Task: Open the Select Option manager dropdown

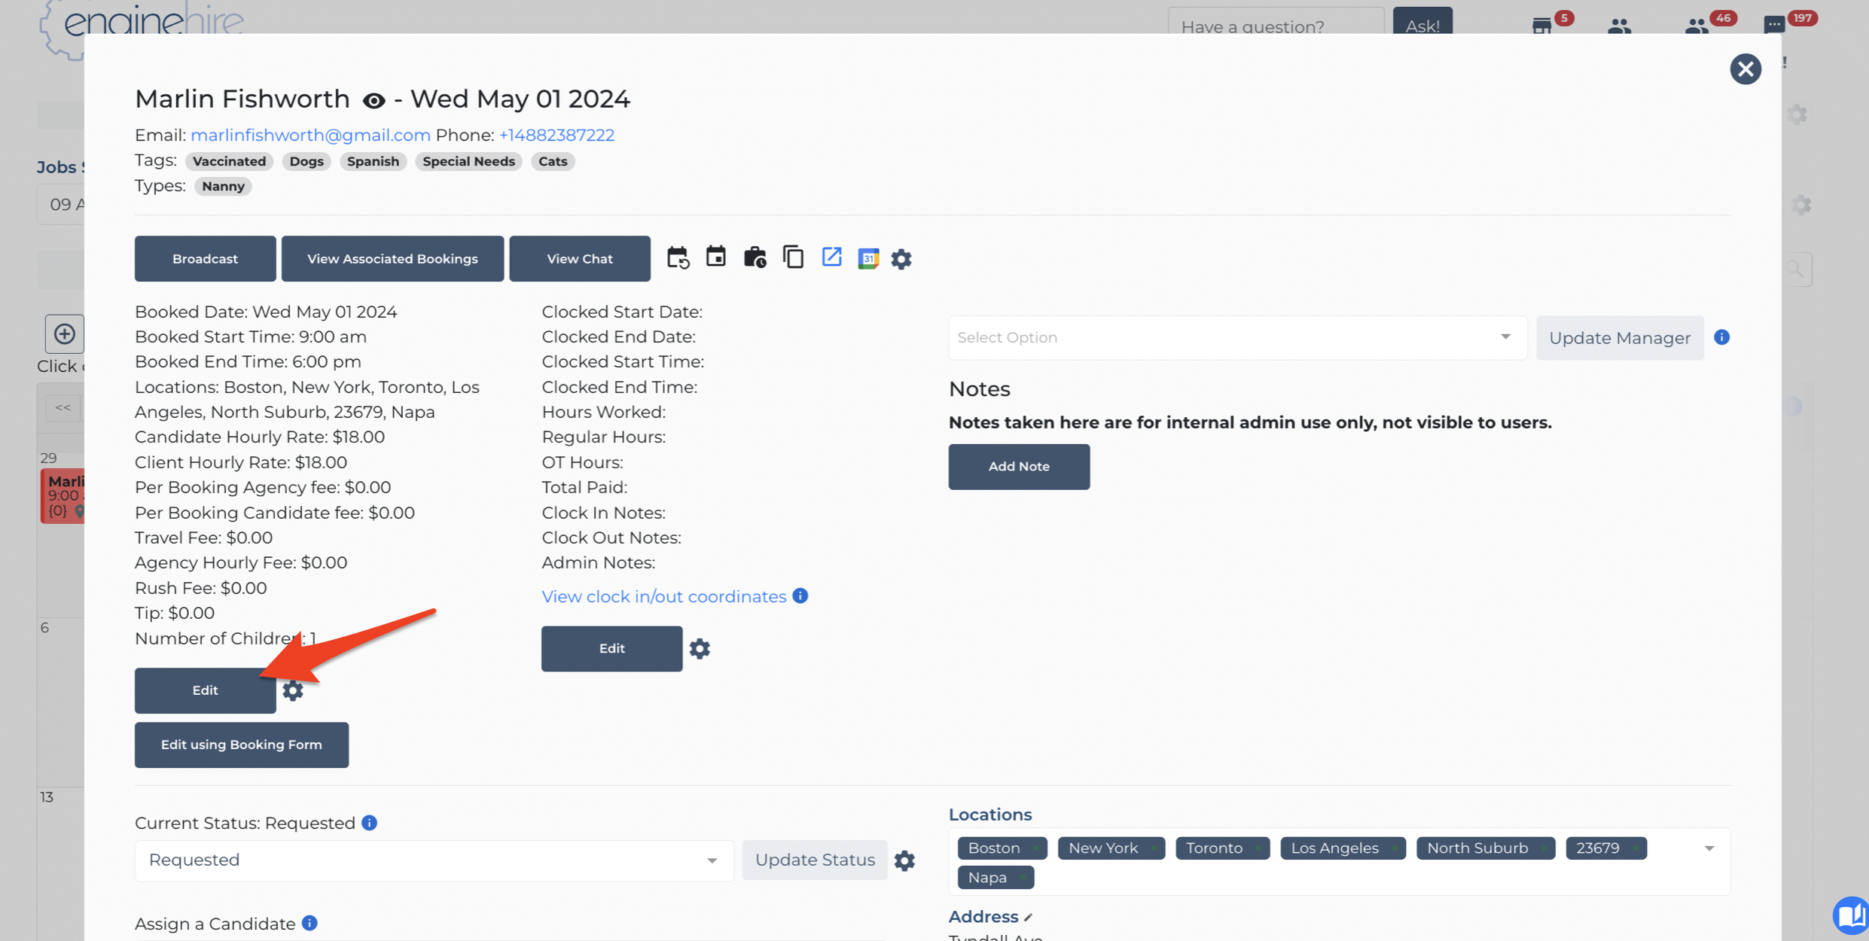Action: coord(1237,337)
